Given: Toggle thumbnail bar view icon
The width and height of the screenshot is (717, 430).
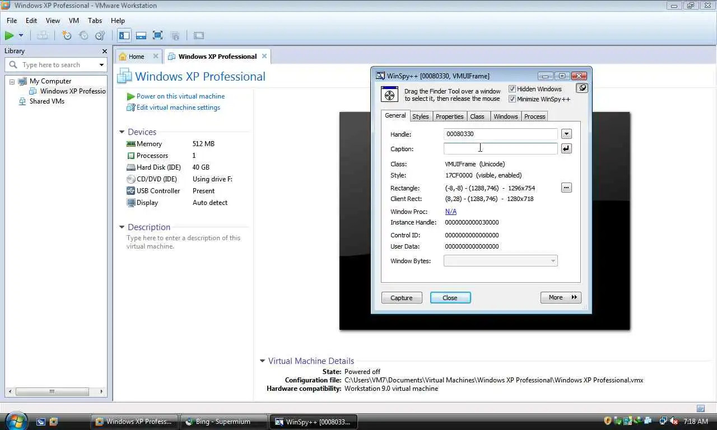Looking at the screenshot, I should coord(141,35).
